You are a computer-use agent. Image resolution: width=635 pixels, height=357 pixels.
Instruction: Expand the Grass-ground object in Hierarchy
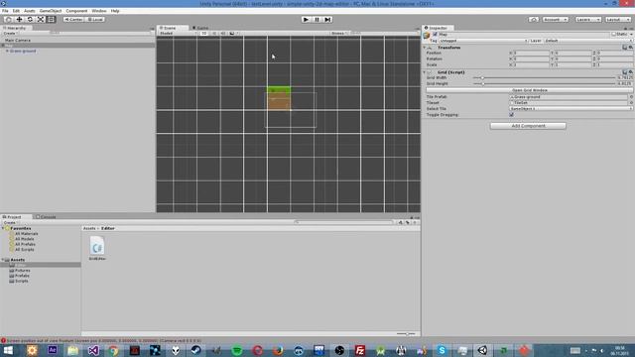pyautogui.click(x=7, y=51)
